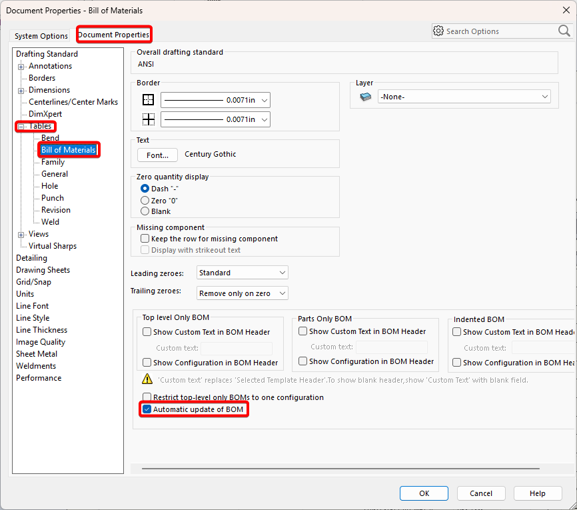Uncheck Automatic update of BOM

(147, 409)
